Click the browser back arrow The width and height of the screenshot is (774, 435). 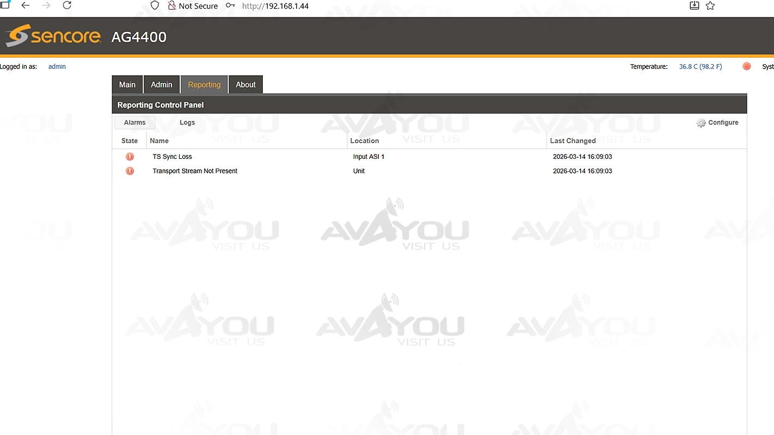(26, 5)
